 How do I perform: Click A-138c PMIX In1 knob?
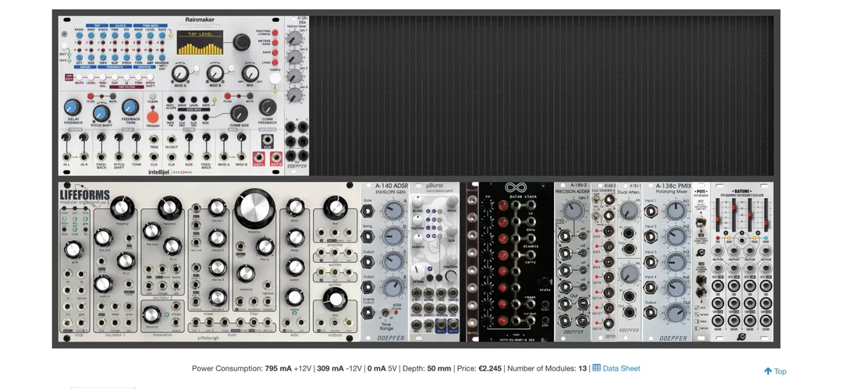(x=675, y=211)
